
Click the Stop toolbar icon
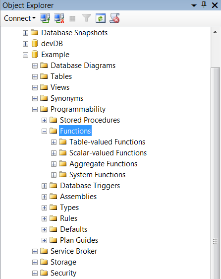pos(72,18)
